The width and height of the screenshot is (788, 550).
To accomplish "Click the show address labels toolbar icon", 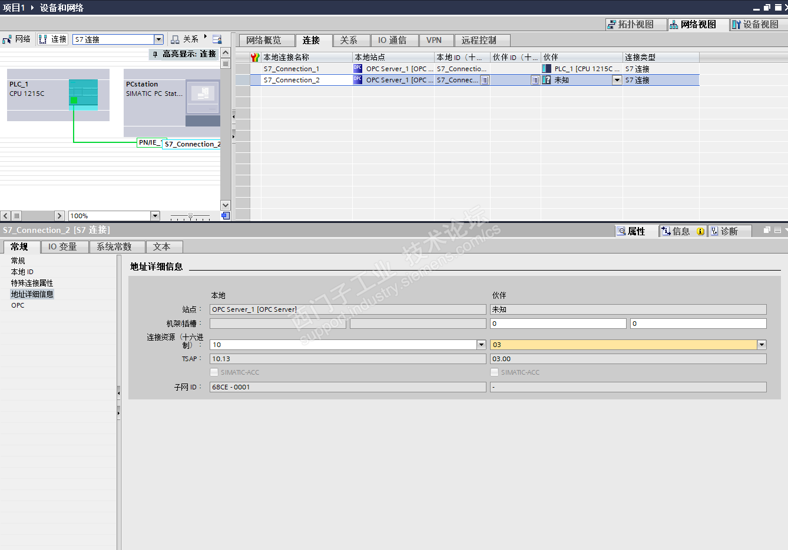I will tap(217, 39).
